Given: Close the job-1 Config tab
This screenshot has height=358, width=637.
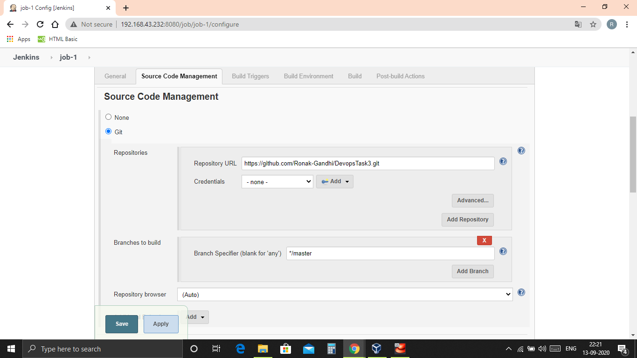Looking at the screenshot, I should pos(108,8).
